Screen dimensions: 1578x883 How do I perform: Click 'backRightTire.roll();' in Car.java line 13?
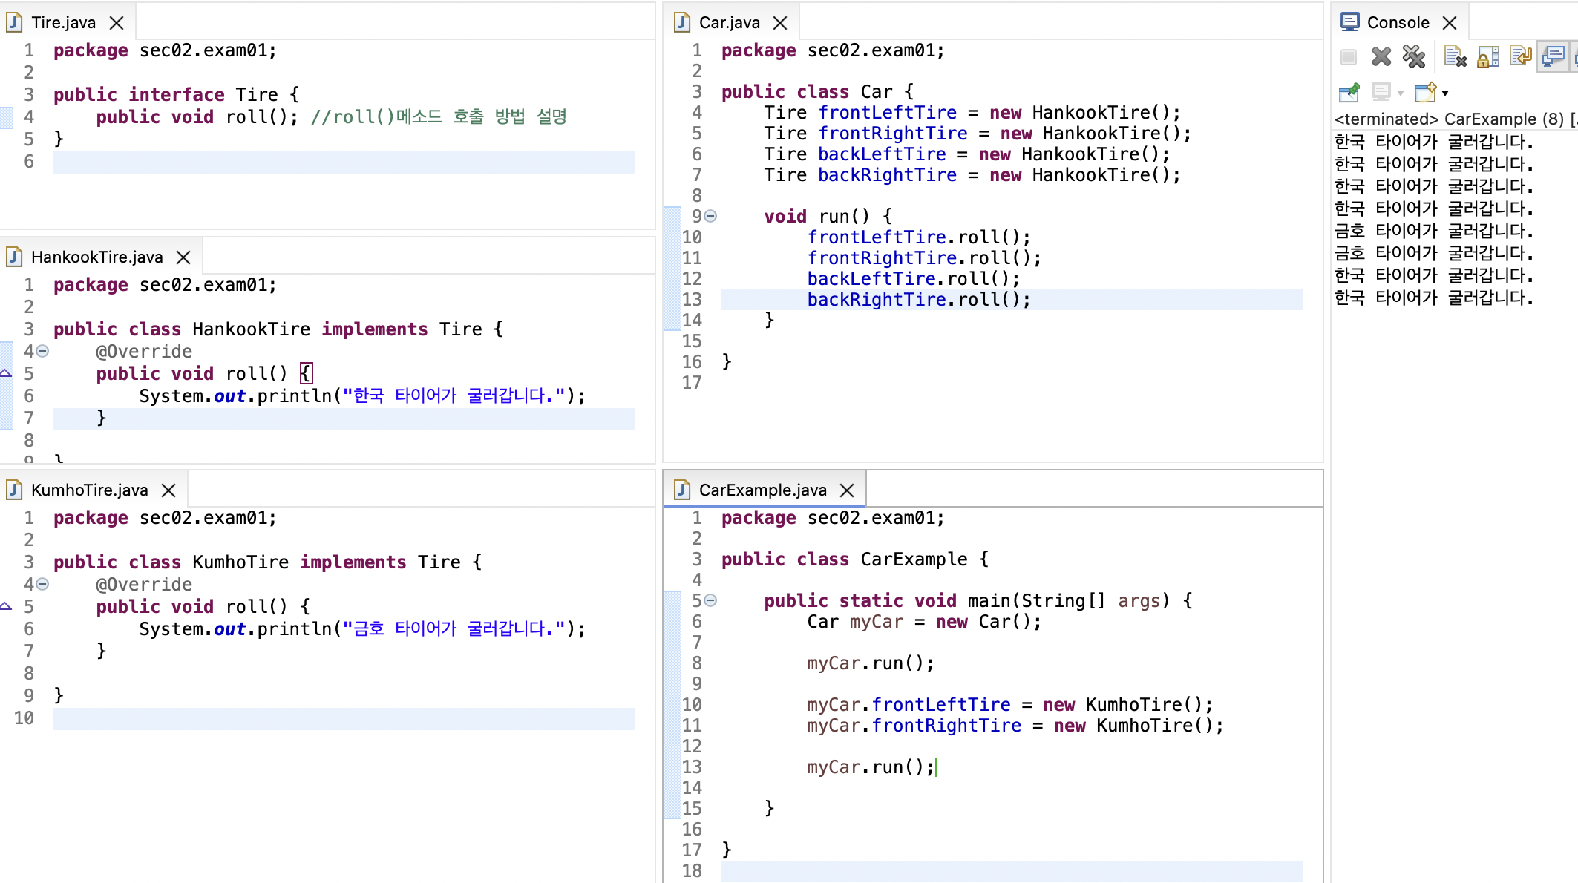tap(919, 299)
